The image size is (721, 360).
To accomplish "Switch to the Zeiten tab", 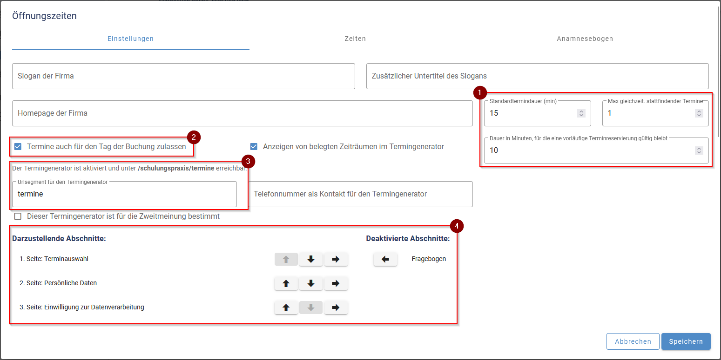I will pos(355,39).
